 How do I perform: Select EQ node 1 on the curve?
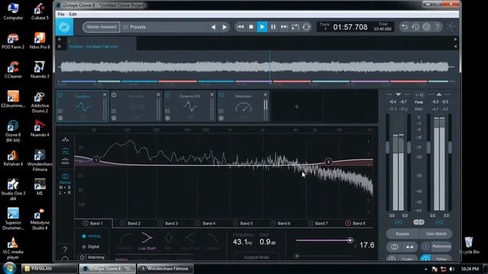pyautogui.click(x=96, y=160)
